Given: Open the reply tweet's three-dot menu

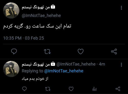Looking at the screenshot, I should [x=121, y=65].
